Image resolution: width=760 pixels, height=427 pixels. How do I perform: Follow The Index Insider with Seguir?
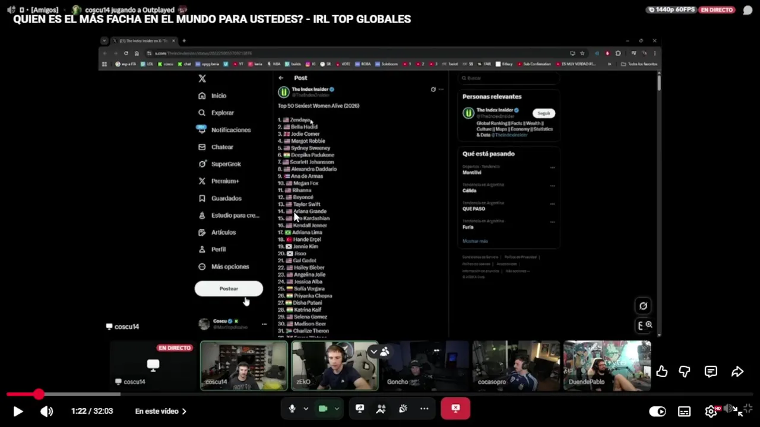point(543,113)
